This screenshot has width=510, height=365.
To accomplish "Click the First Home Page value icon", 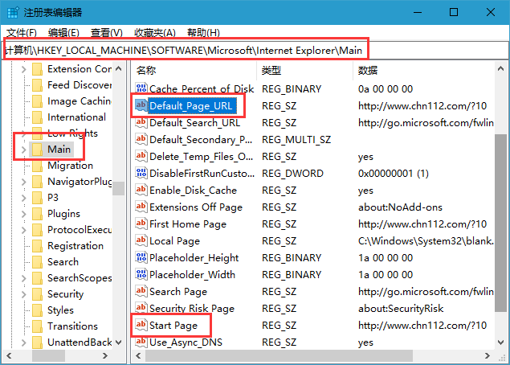I will pos(141,224).
